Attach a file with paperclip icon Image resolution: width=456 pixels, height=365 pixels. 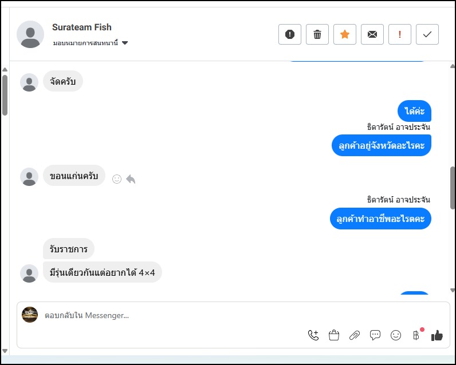(355, 335)
